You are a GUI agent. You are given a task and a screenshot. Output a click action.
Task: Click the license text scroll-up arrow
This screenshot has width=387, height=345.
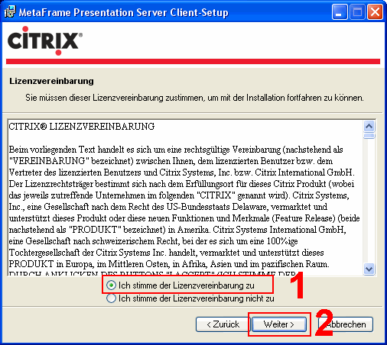(369, 126)
